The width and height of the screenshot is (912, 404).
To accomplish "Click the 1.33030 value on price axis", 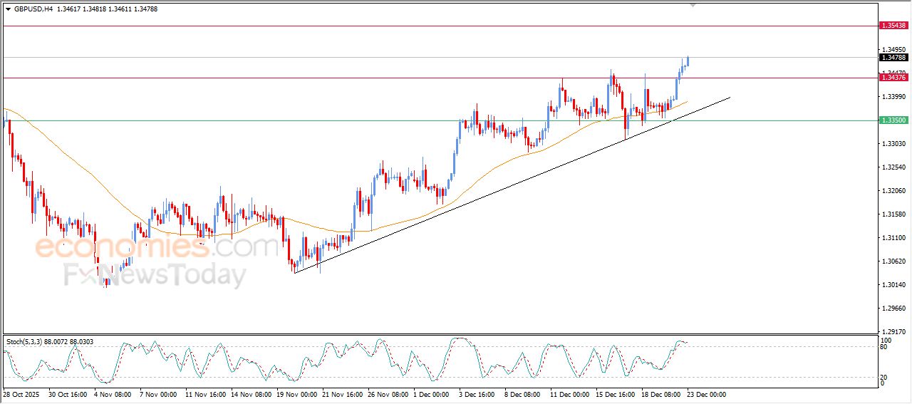I will coord(893,144).
